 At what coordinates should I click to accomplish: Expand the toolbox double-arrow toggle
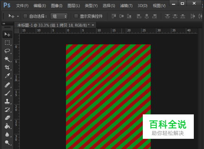[x=4, y=24]
